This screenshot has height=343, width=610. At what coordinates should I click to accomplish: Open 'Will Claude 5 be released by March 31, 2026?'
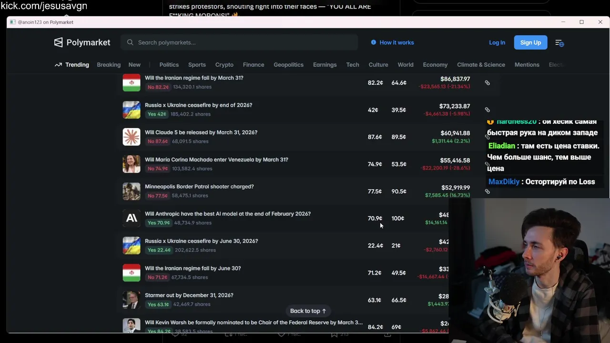tap(201, 132)
